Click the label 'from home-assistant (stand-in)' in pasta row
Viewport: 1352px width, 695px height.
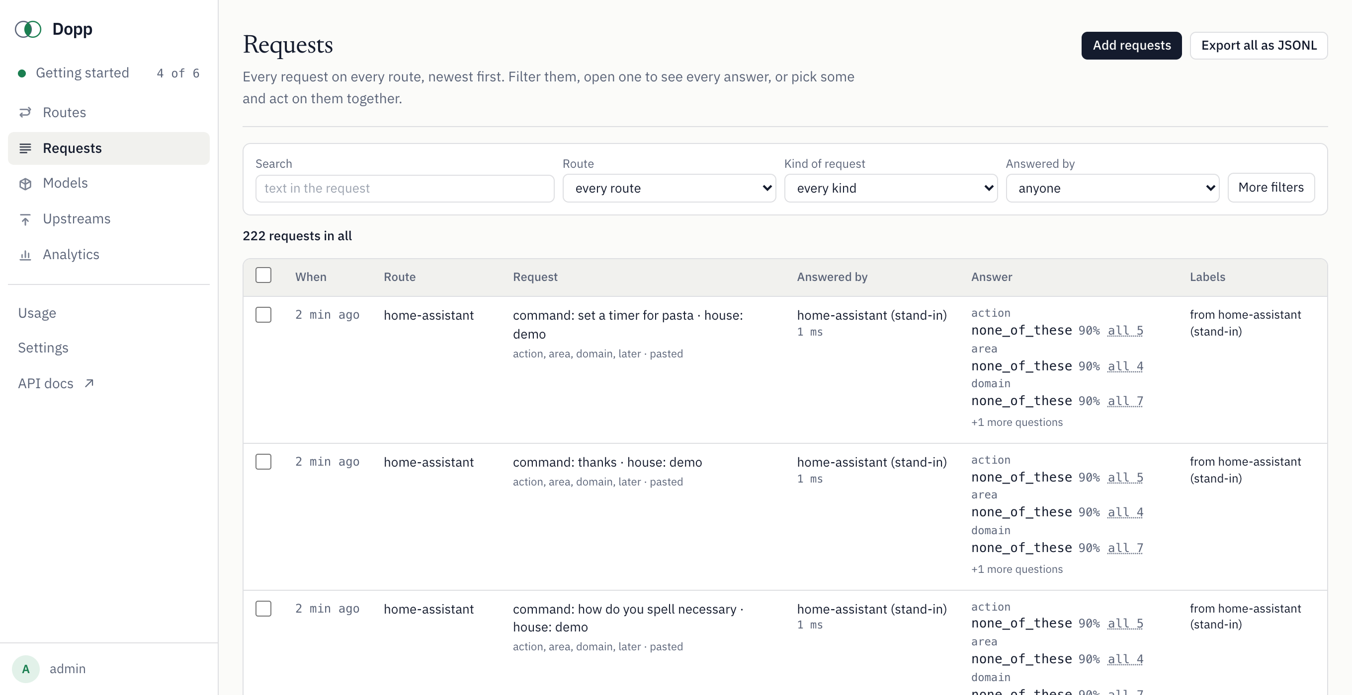pos(1245,323)
